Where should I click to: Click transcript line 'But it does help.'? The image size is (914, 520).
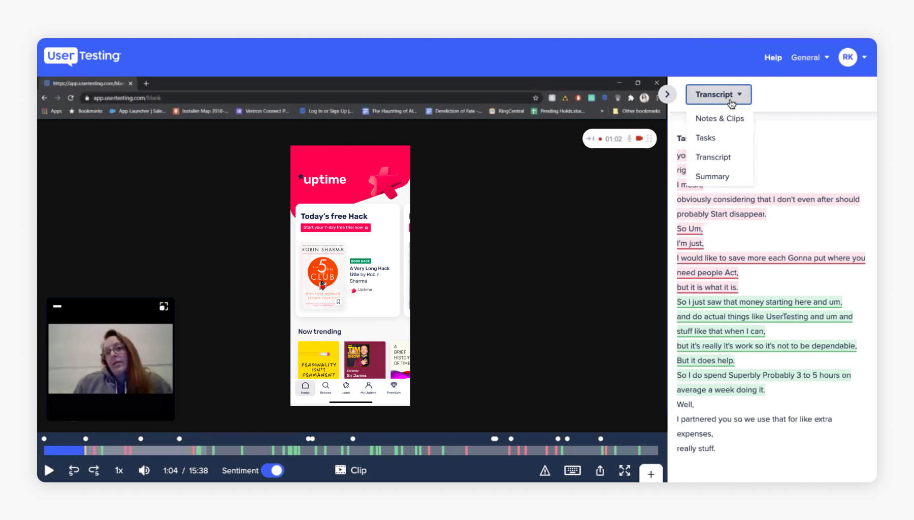point(705,361)
